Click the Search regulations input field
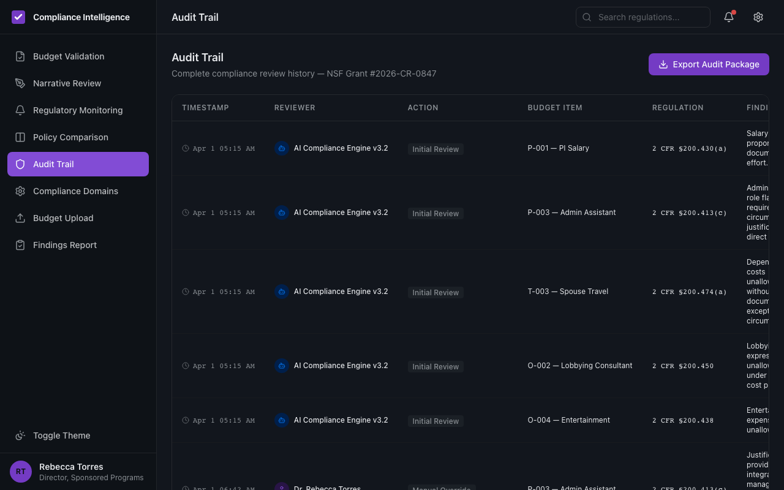The width and height of the screenshot is (784, 490). [x=643, y=17]
